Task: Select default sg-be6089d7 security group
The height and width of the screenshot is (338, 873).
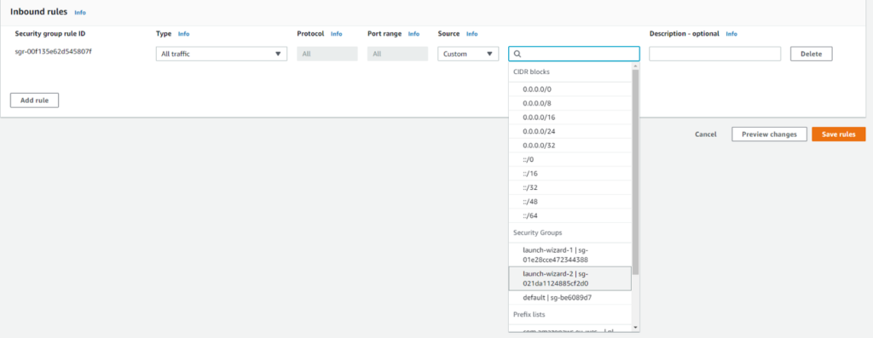Action: pos(570,297)
